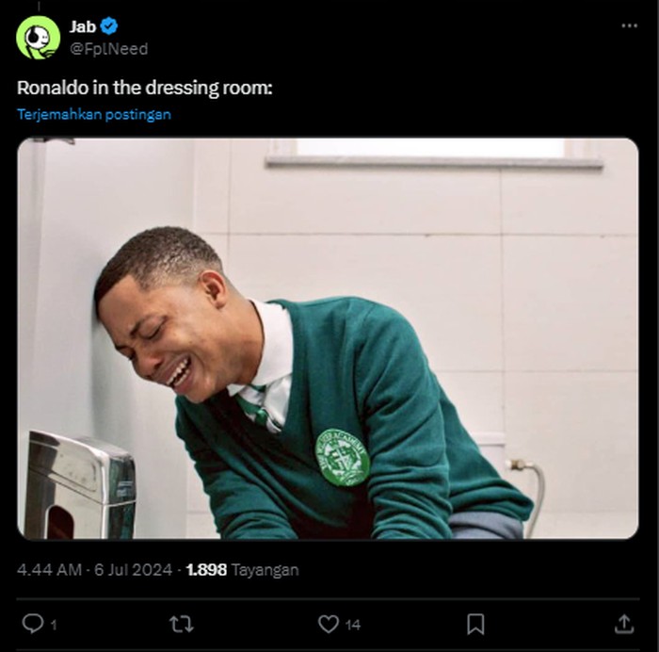Viewport: 659px width, 652px height.
Task: Open the 1.898 Tayangan view count
Action: click(x=242, y=570)
